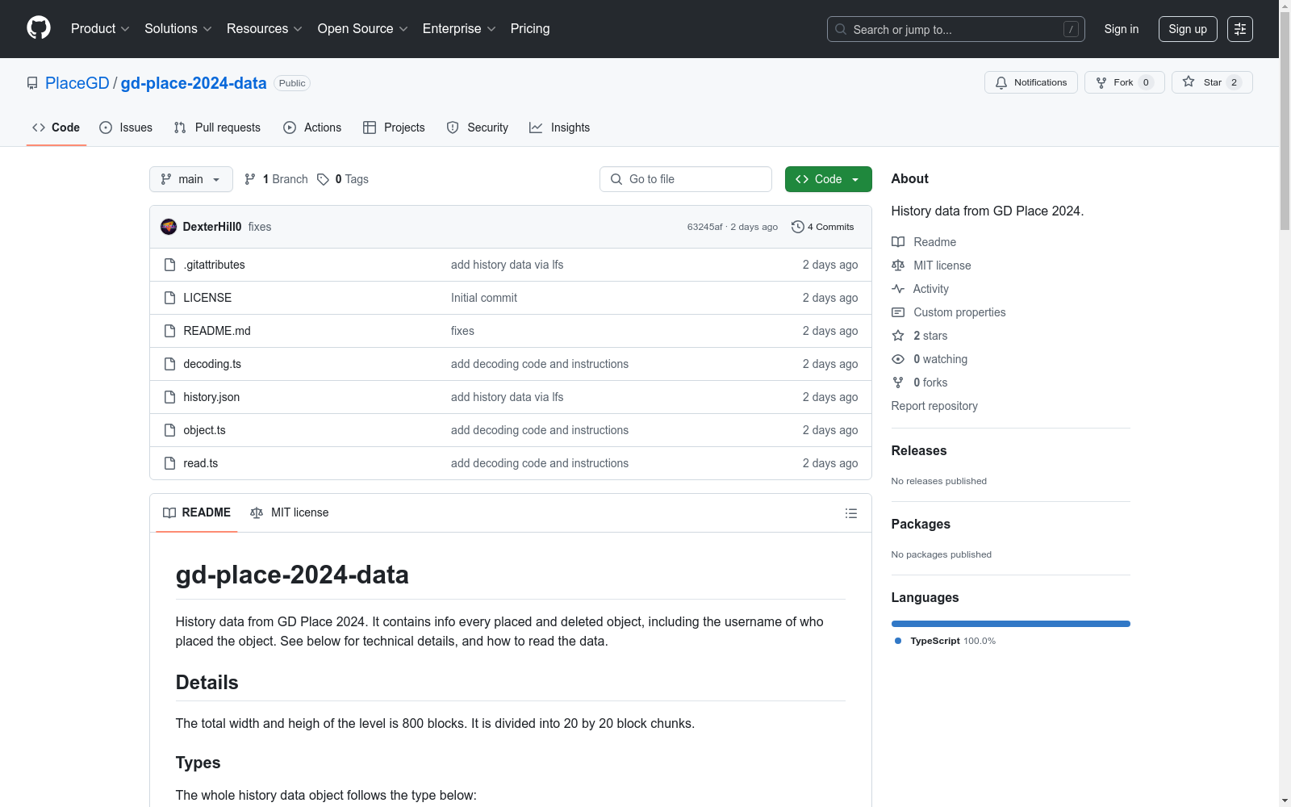This screenshot has height=807, width=1291.
Task: Click the DexterHill0 avatar image
Action: (169, 227)
